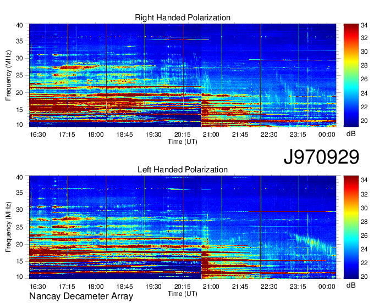Click the 30 MHz tick on Right Handed frequency axis
The width and height of the screenshot is (374, 303).
(x=19, y=58)
